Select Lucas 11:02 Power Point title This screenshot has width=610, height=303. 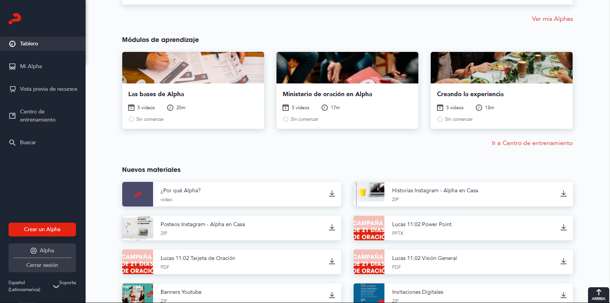pyautogui.click(x=422, y=225)
